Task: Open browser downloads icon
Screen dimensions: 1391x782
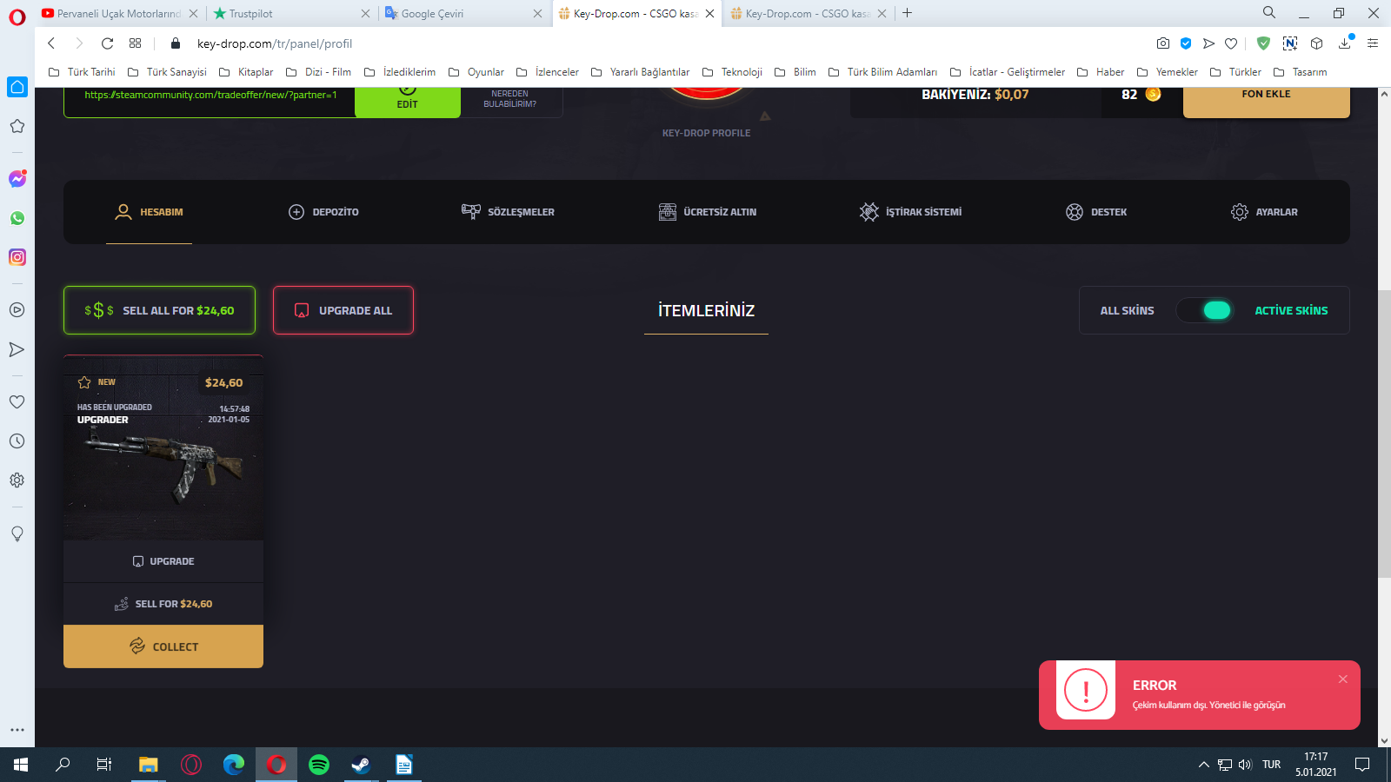Action: coord(1346,43)
